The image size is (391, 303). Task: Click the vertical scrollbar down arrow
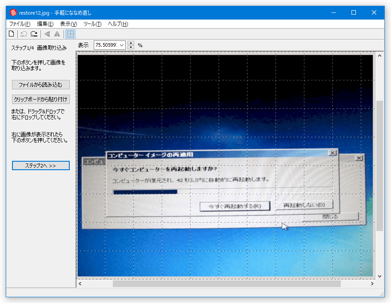point(379,276)
